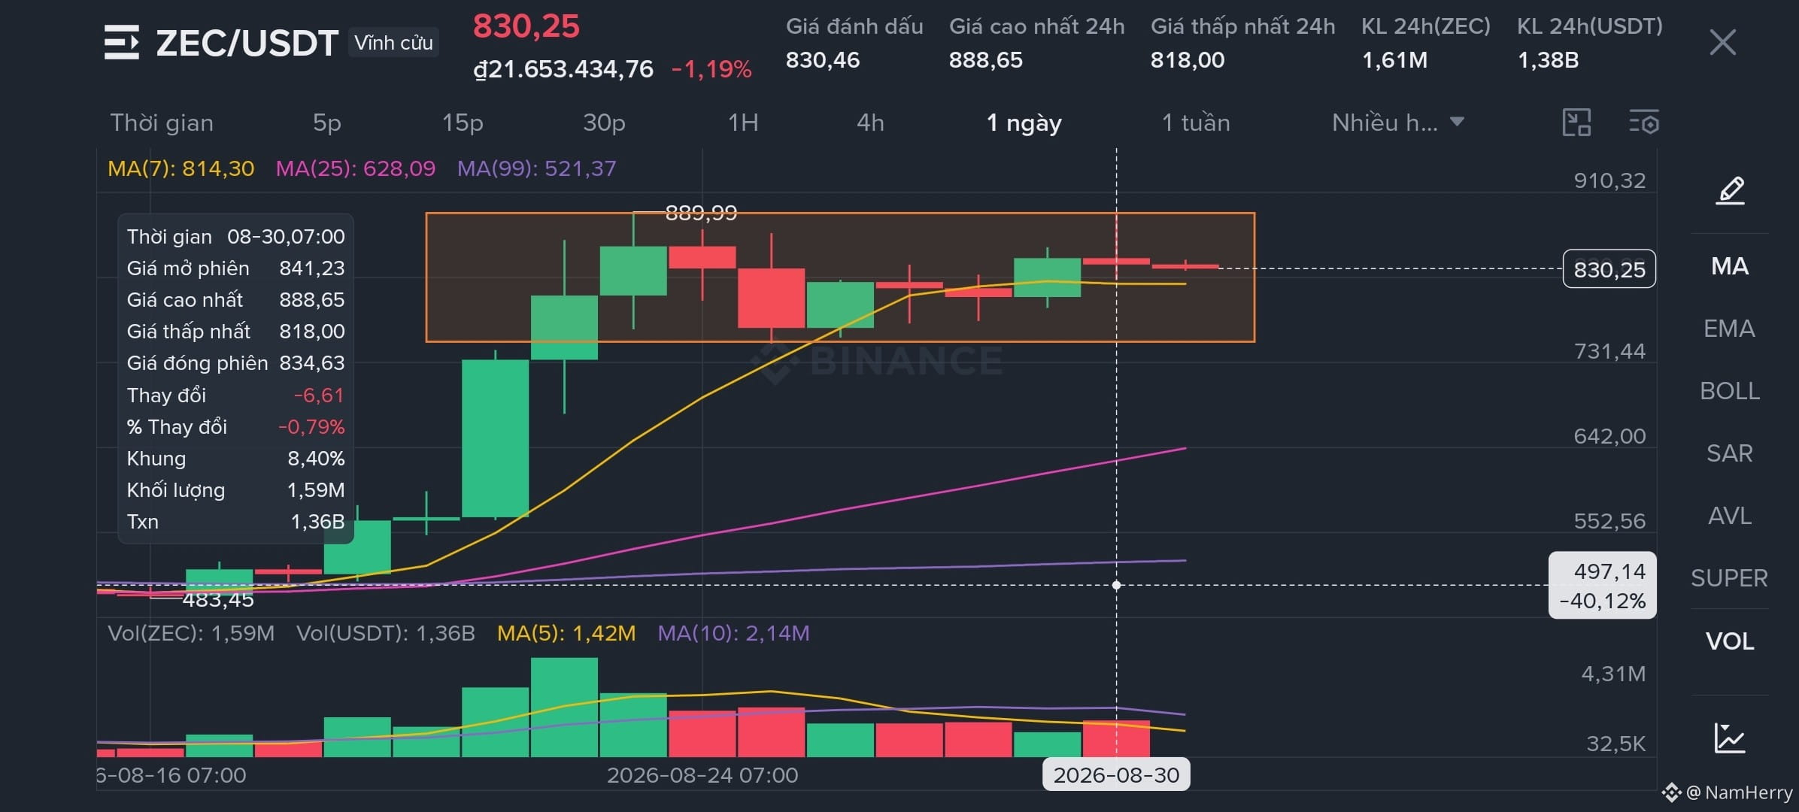Click the 'Giá mở phiên' 841,23 row
Viewport: 1799px width, 812px height.
tap(235, 268)
